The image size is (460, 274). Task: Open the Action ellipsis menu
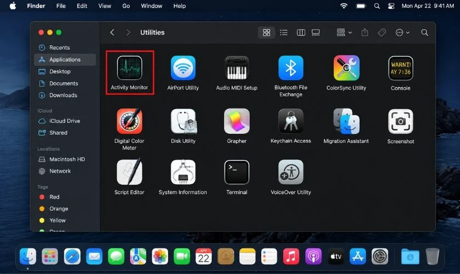403,32
